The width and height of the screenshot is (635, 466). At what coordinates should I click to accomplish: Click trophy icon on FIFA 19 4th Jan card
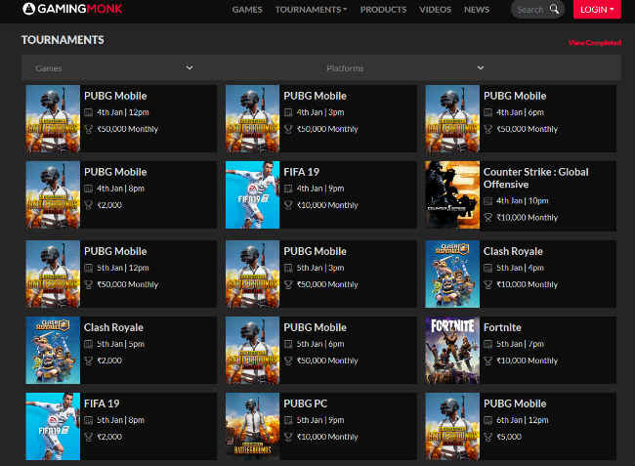tap(288, 205)
